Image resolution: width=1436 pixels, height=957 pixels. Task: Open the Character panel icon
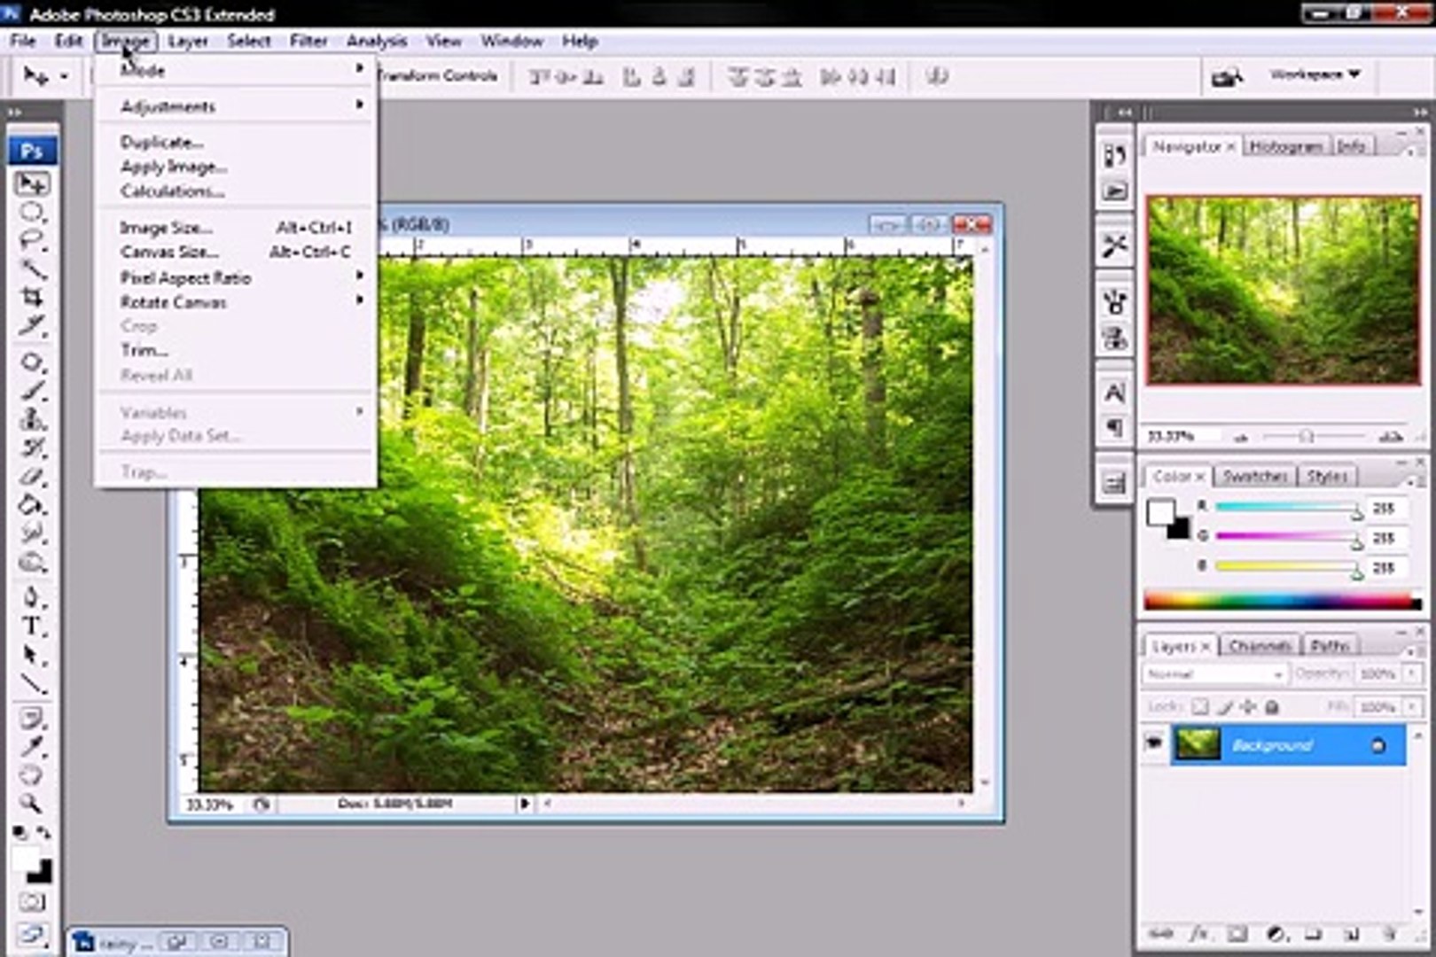click(x=1115, y=393)
